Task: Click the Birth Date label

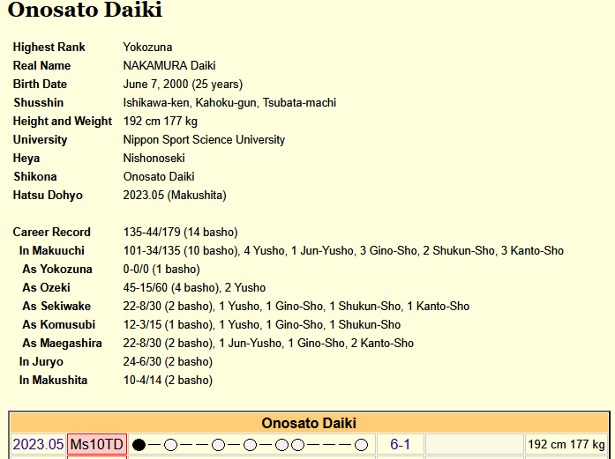Action: click(x=40, y=84)
